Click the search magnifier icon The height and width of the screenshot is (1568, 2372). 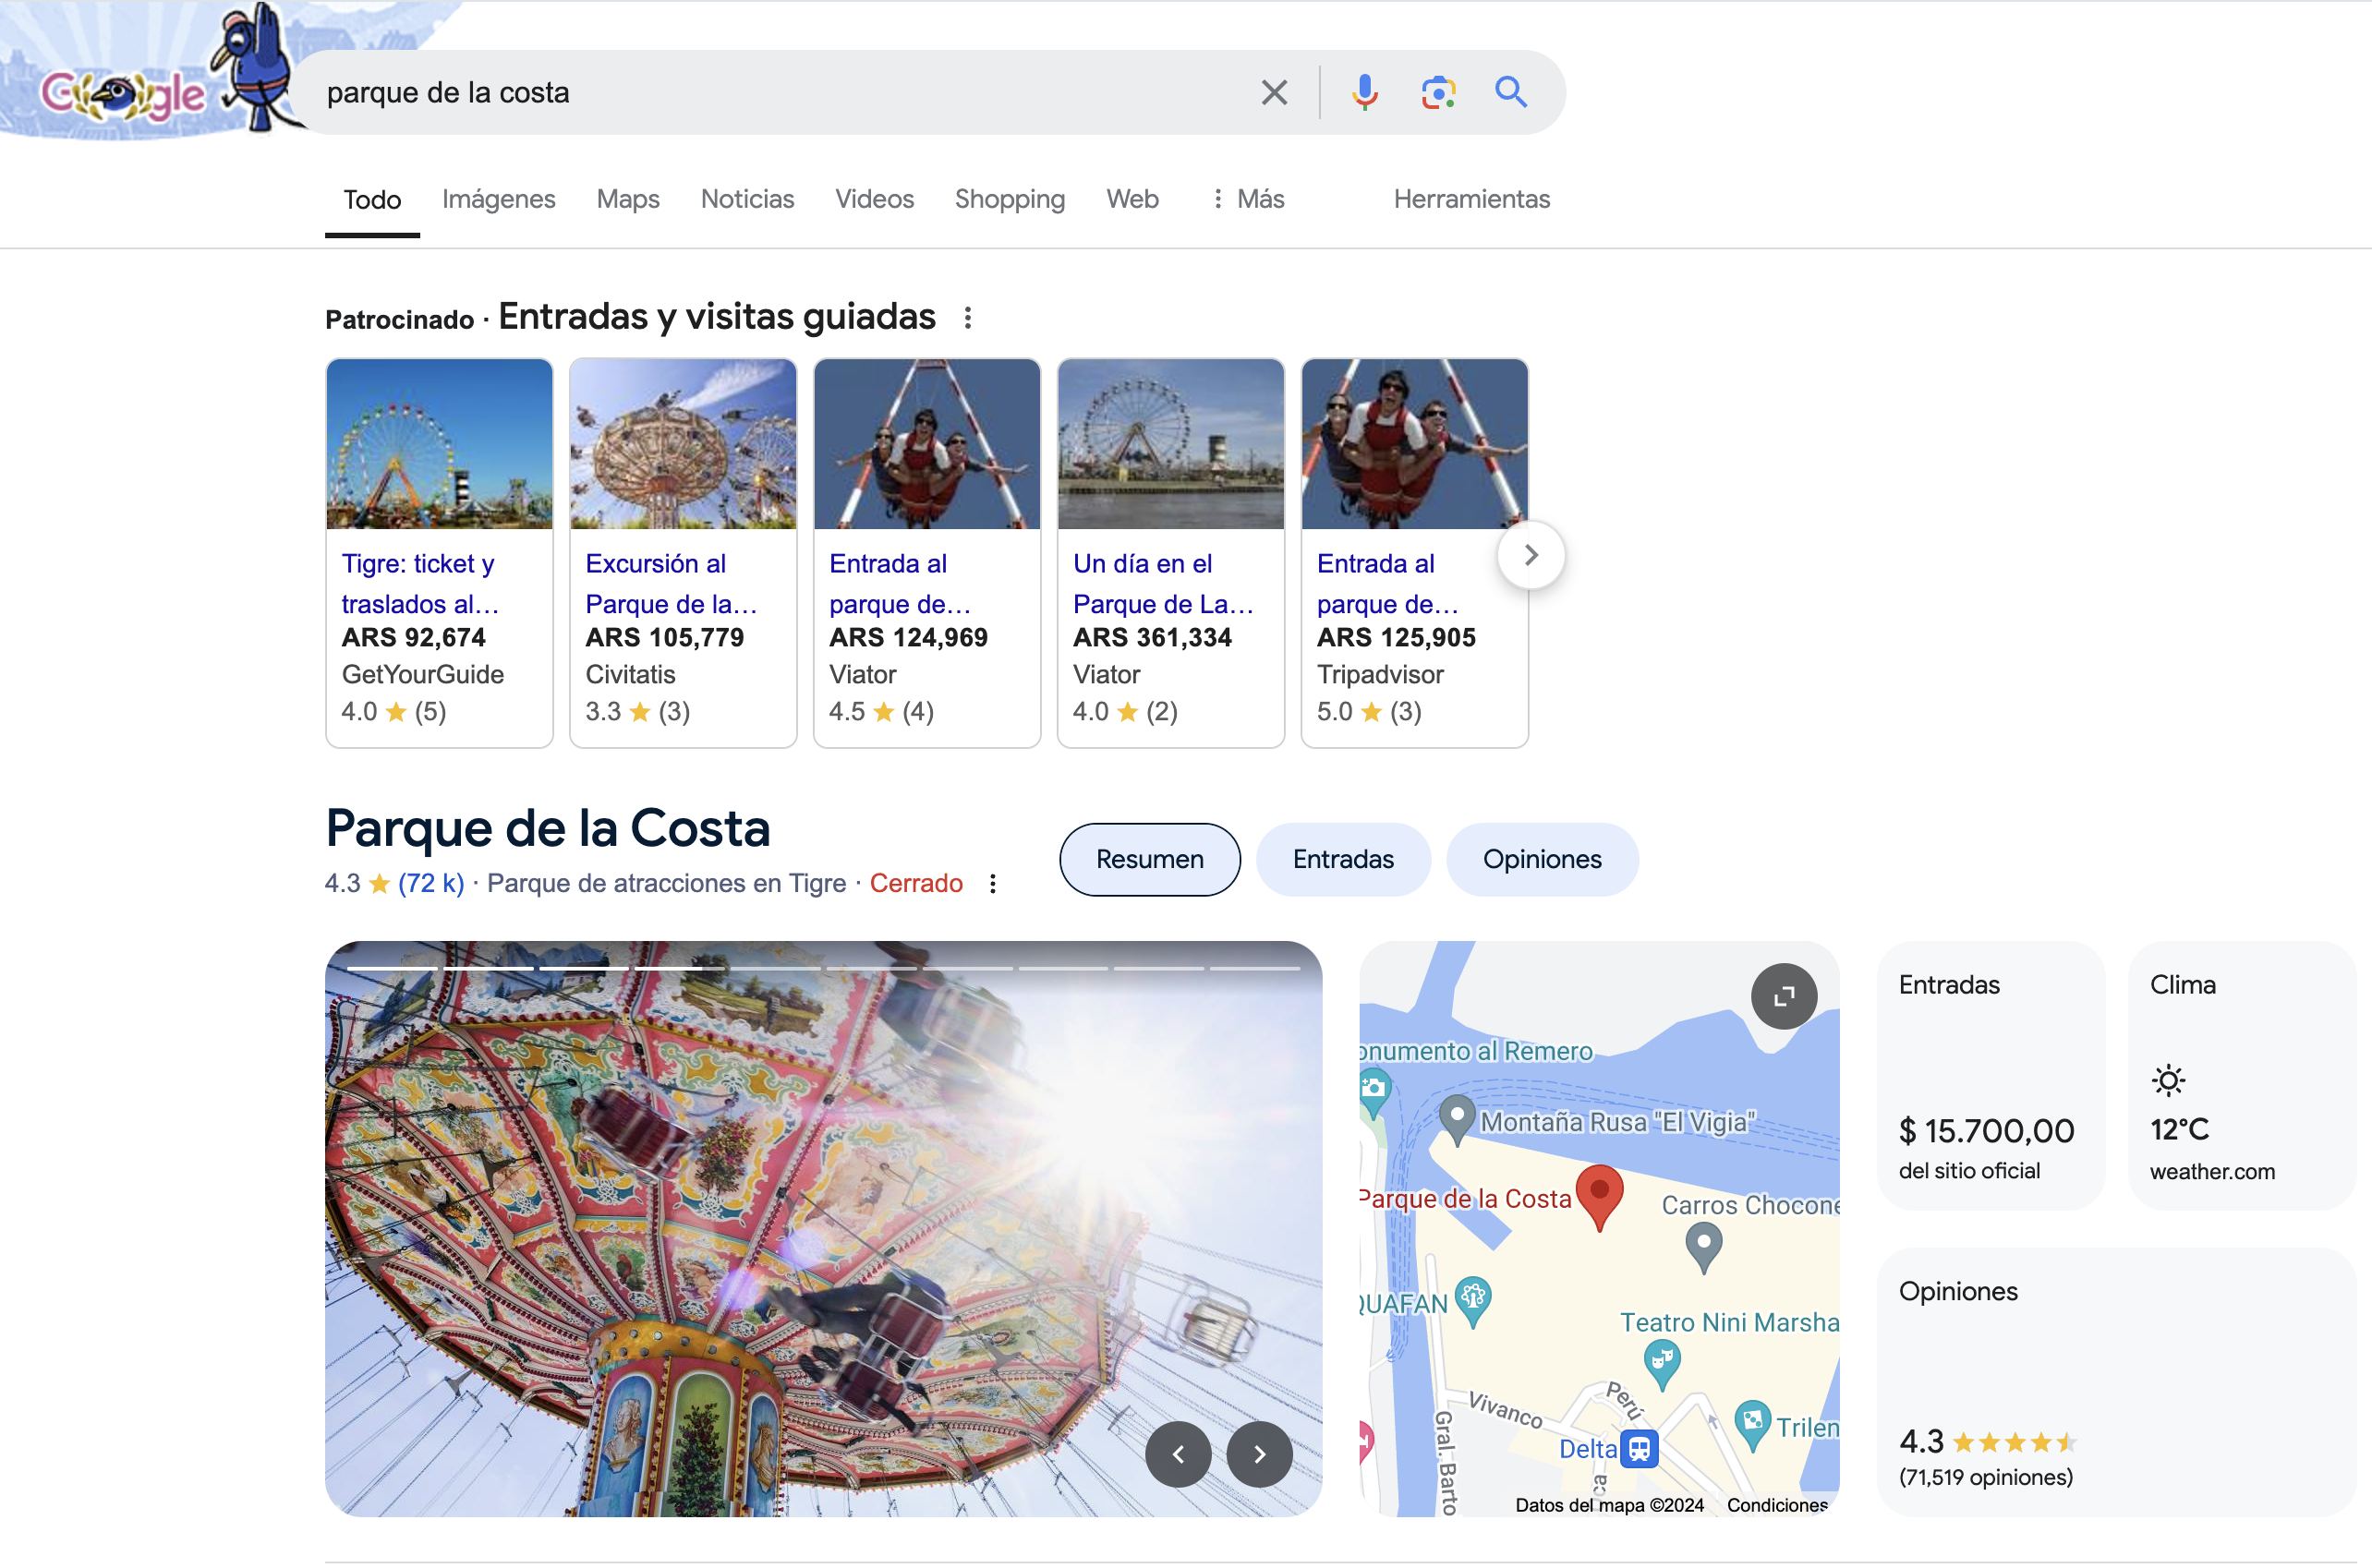pyautogui.click(x=1511, y=92)
